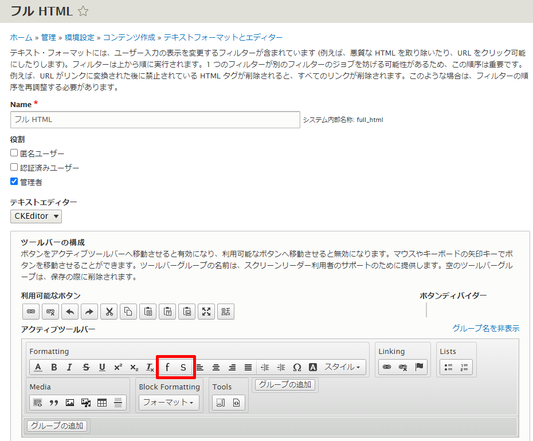533x441 pixels.
Task: Click the Link icon in available buttons
Action: 31,312
